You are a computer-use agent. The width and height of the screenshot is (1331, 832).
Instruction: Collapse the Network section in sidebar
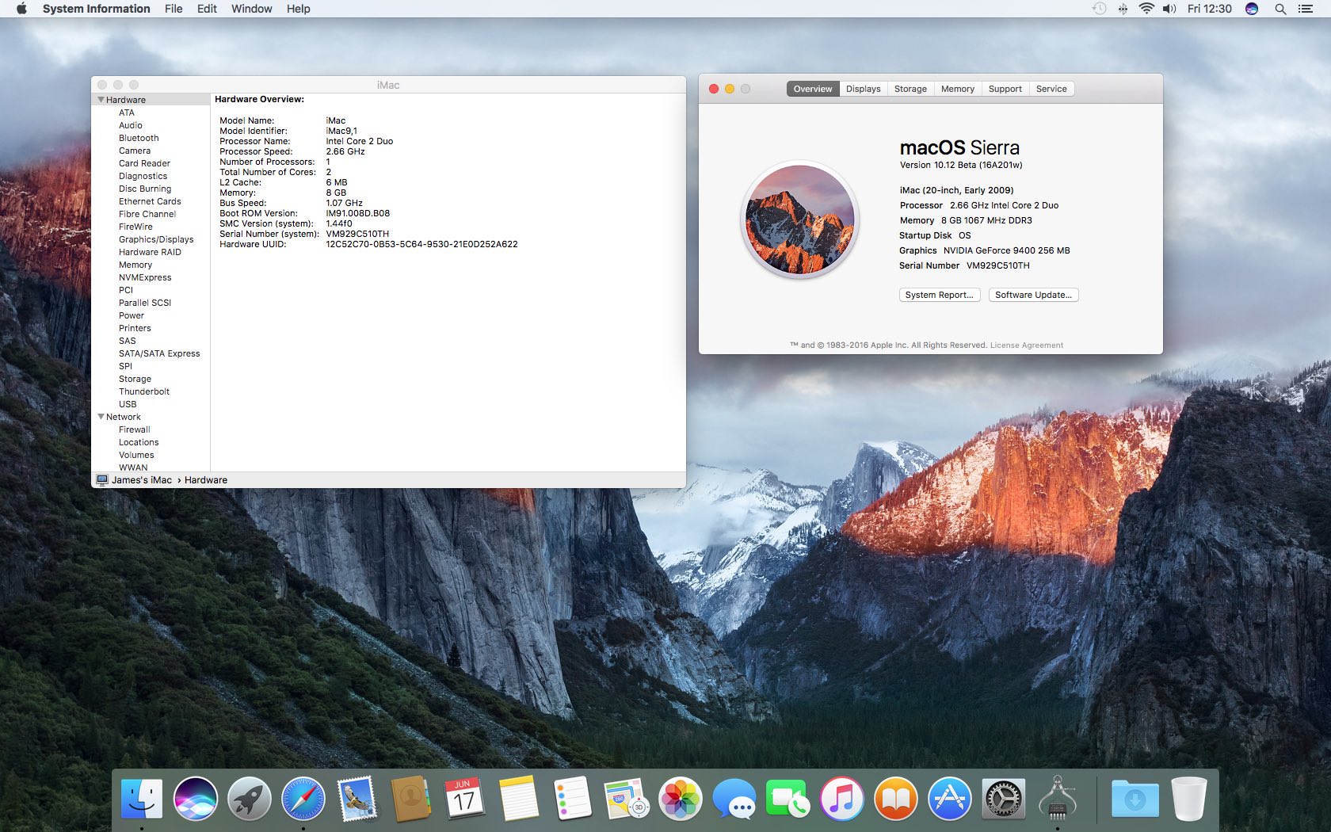point(101,417)
